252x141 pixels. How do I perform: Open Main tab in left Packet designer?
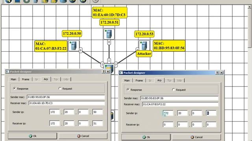[x=13, y=79]
